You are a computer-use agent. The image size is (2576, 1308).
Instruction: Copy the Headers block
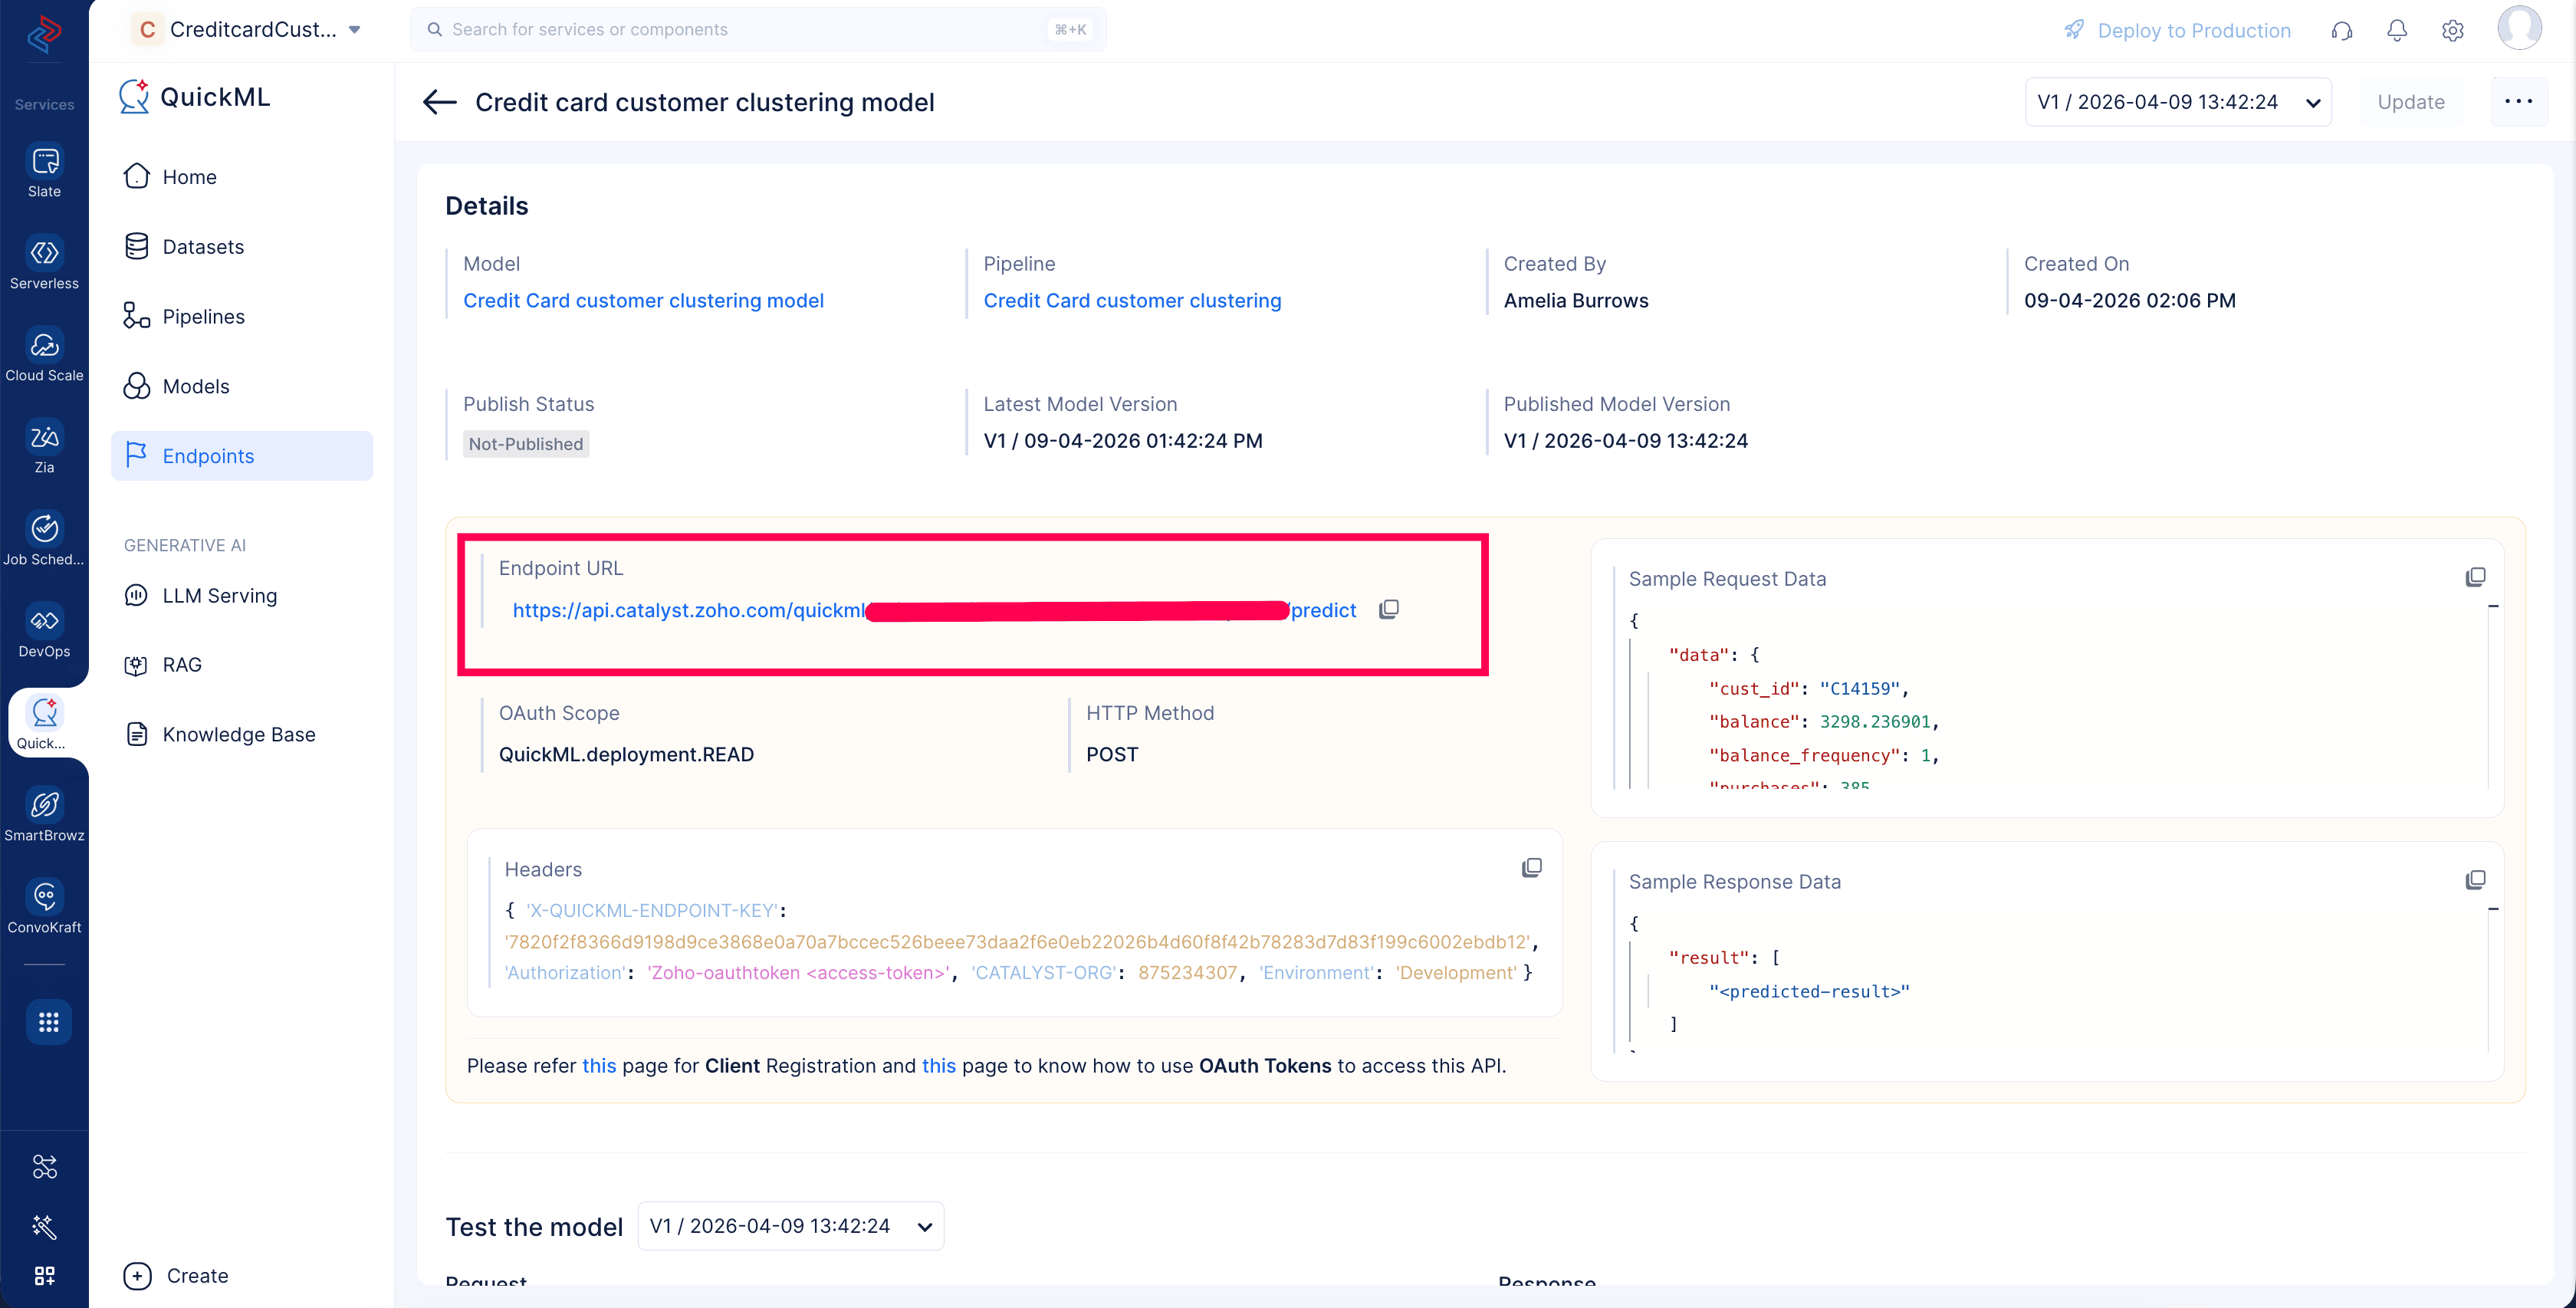(x=1531, y=867)
